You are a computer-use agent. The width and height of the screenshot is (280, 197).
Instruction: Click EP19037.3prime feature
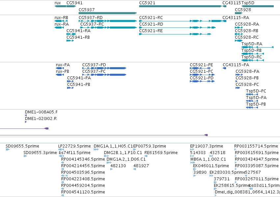tap(192, 149)
